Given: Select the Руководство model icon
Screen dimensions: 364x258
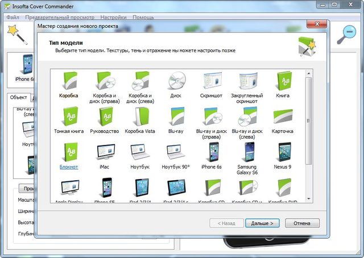Looking at the screenshot, I should pyautogui.click(x=105, y=116).
